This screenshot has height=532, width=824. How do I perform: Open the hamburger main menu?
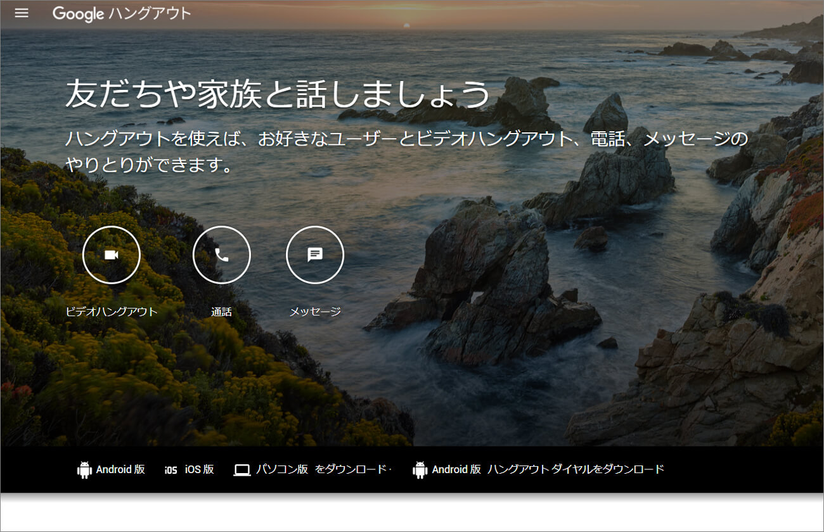pyautogui.click(x=22, y=13)
